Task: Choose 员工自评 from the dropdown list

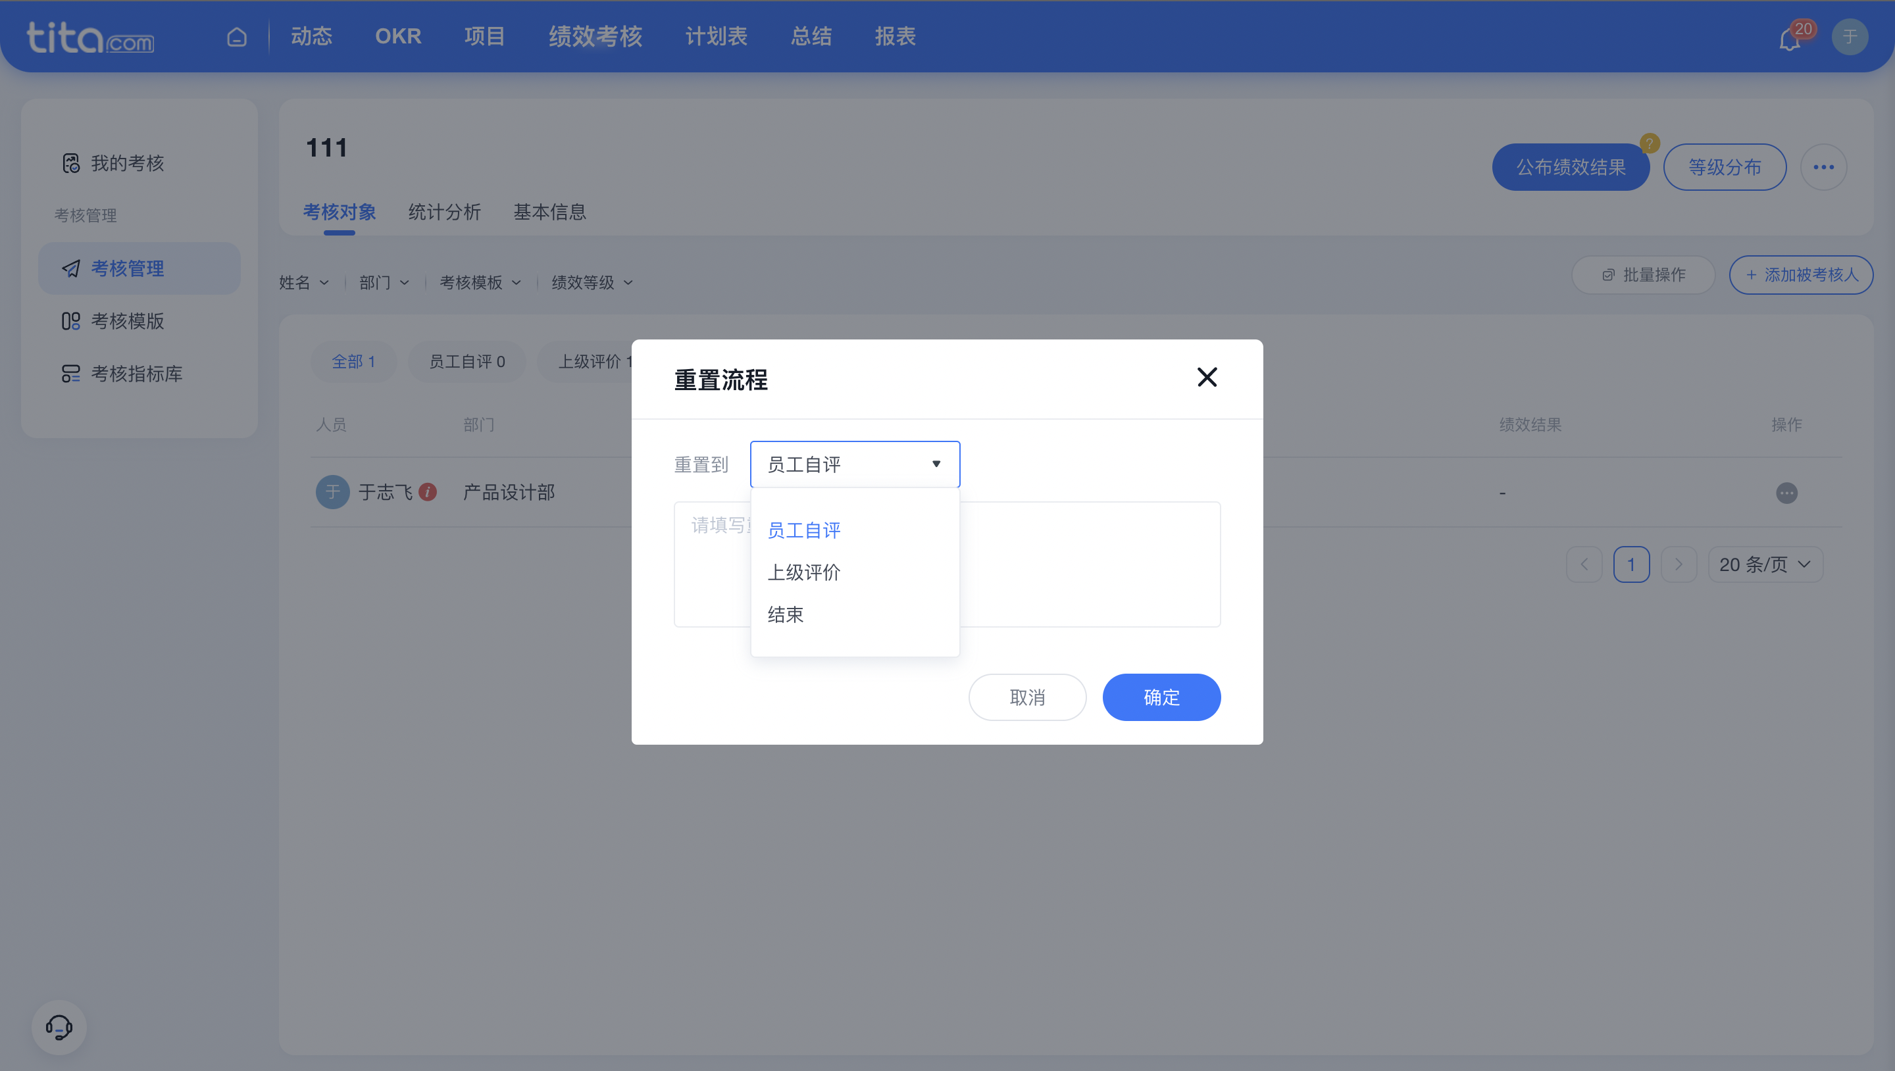Action: click(855, 530)
